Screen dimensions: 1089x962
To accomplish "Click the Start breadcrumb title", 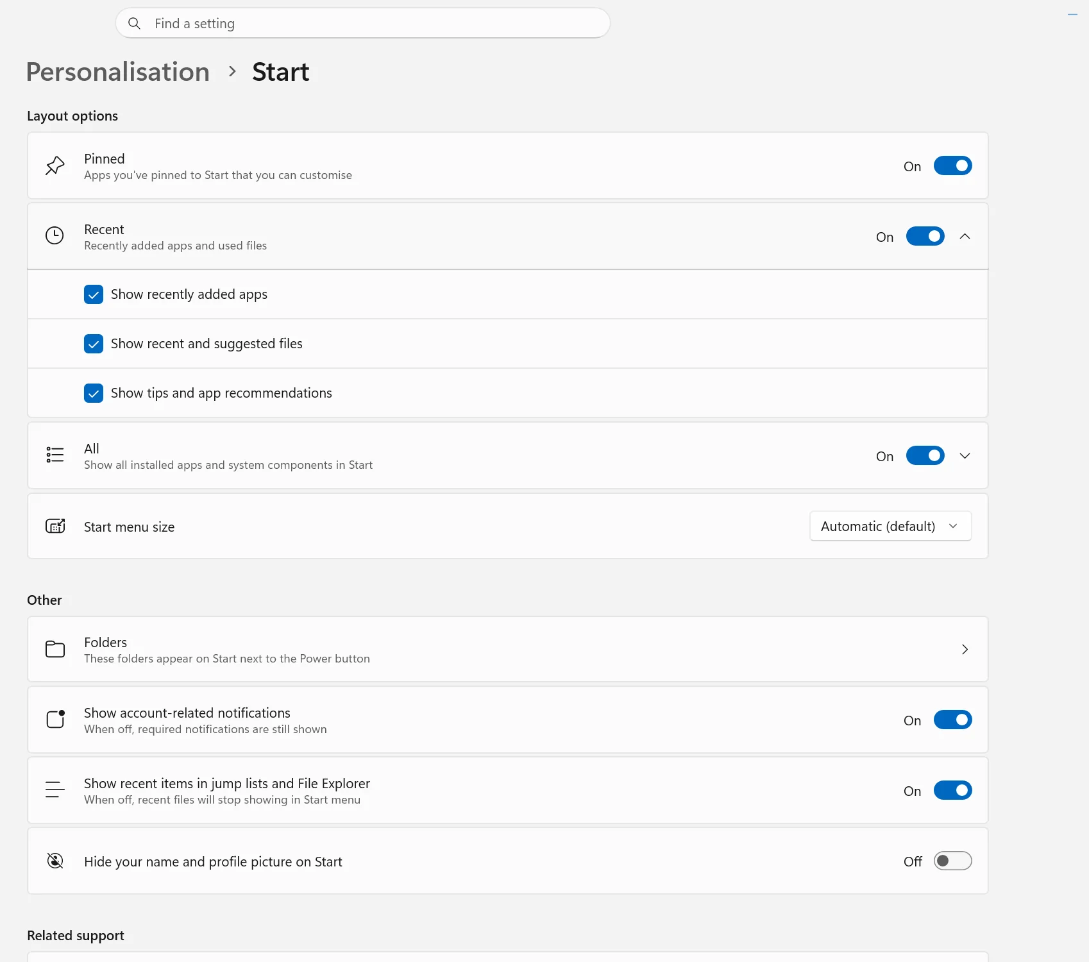I will [280, 72].
